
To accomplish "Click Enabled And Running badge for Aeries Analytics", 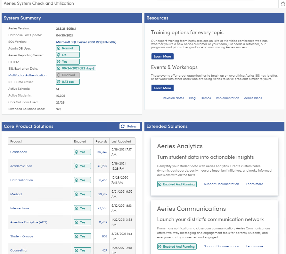I will (x=176, y=184).
